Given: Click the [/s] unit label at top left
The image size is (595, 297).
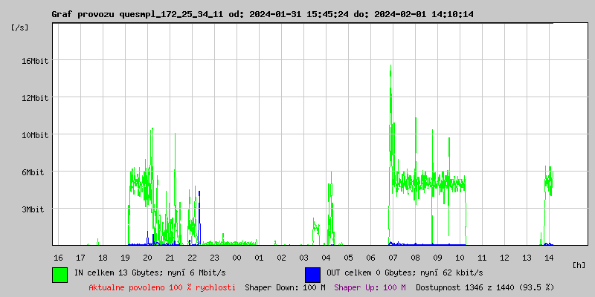Looking at the screenshot, I should [x=21, y=27].
